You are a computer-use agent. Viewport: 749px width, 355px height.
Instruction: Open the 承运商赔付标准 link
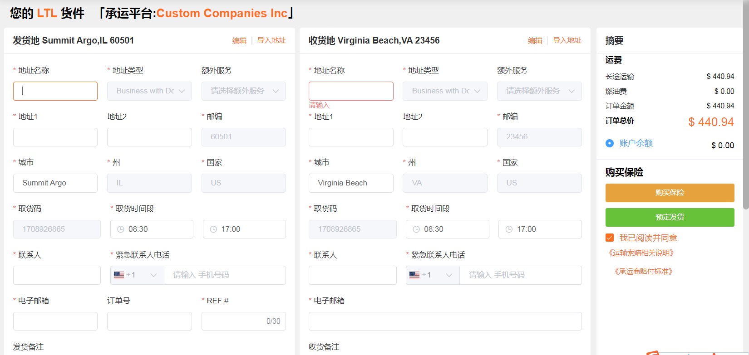(643, 272)
